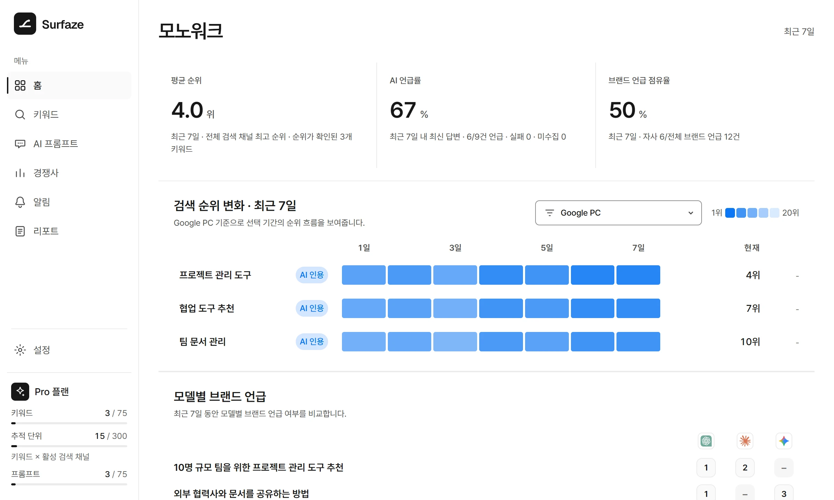The height and width of the screenshot is (500, 834).
Task: Open the Google PC channel dropdown
Action: point(618,213)
